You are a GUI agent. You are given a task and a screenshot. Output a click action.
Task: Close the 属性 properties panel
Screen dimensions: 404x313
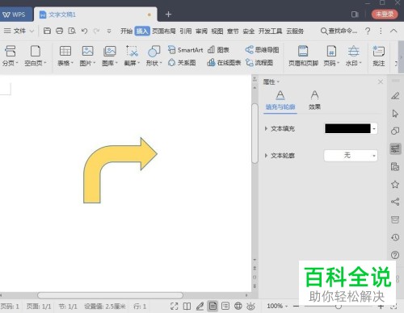pyautogui.click(x=381, y=81)
